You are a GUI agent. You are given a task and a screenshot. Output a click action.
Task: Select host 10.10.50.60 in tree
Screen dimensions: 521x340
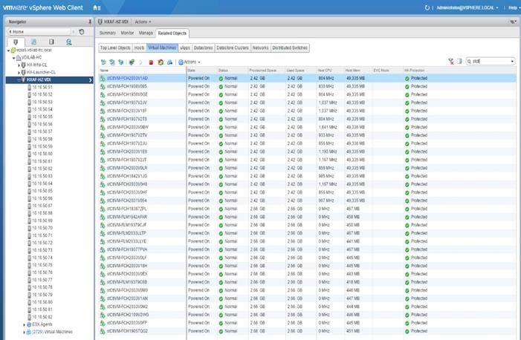(x=42, y=154)
